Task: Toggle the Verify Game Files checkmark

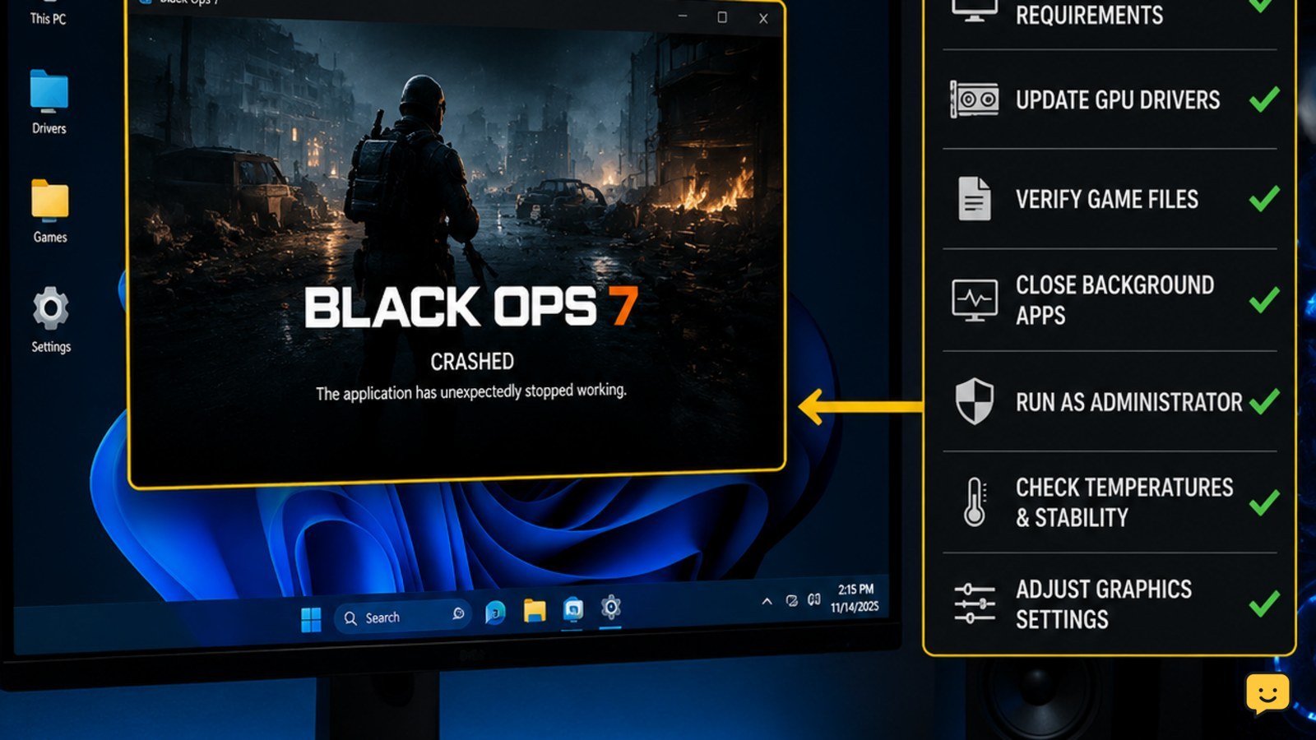Action: click(1264, 198)
